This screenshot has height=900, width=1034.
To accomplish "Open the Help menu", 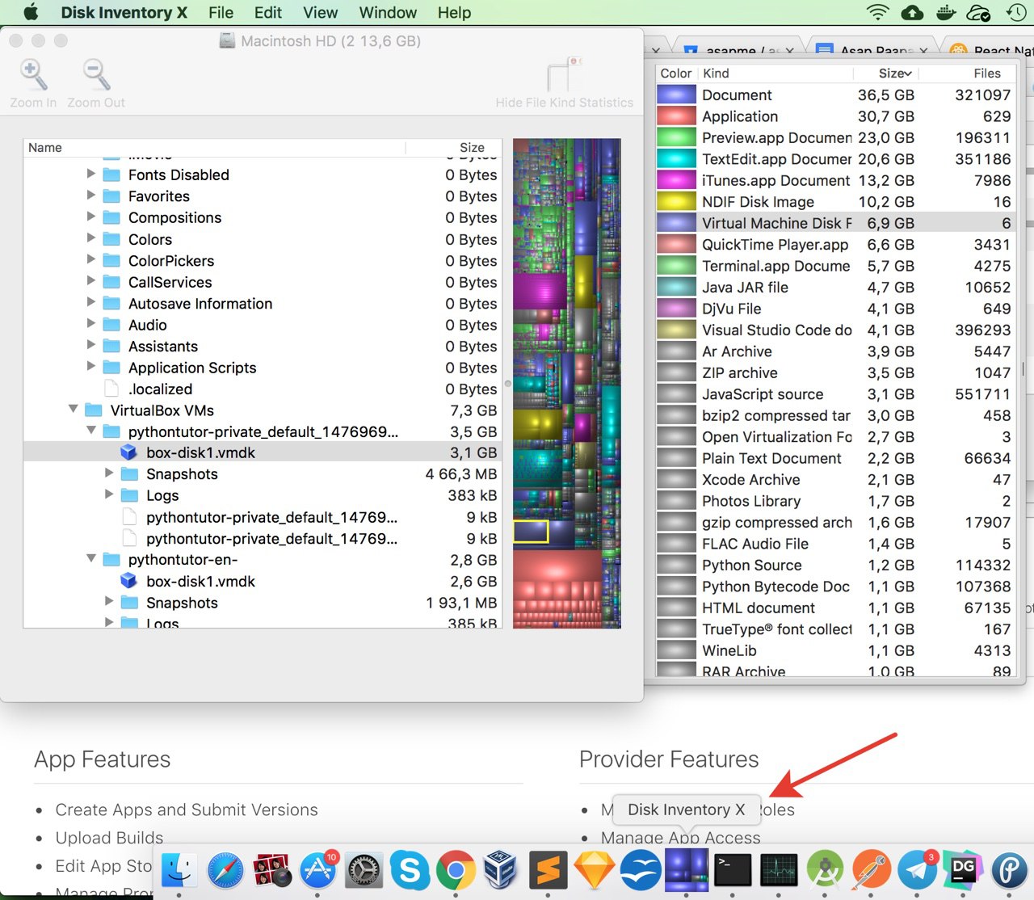I will click(454, 12).
